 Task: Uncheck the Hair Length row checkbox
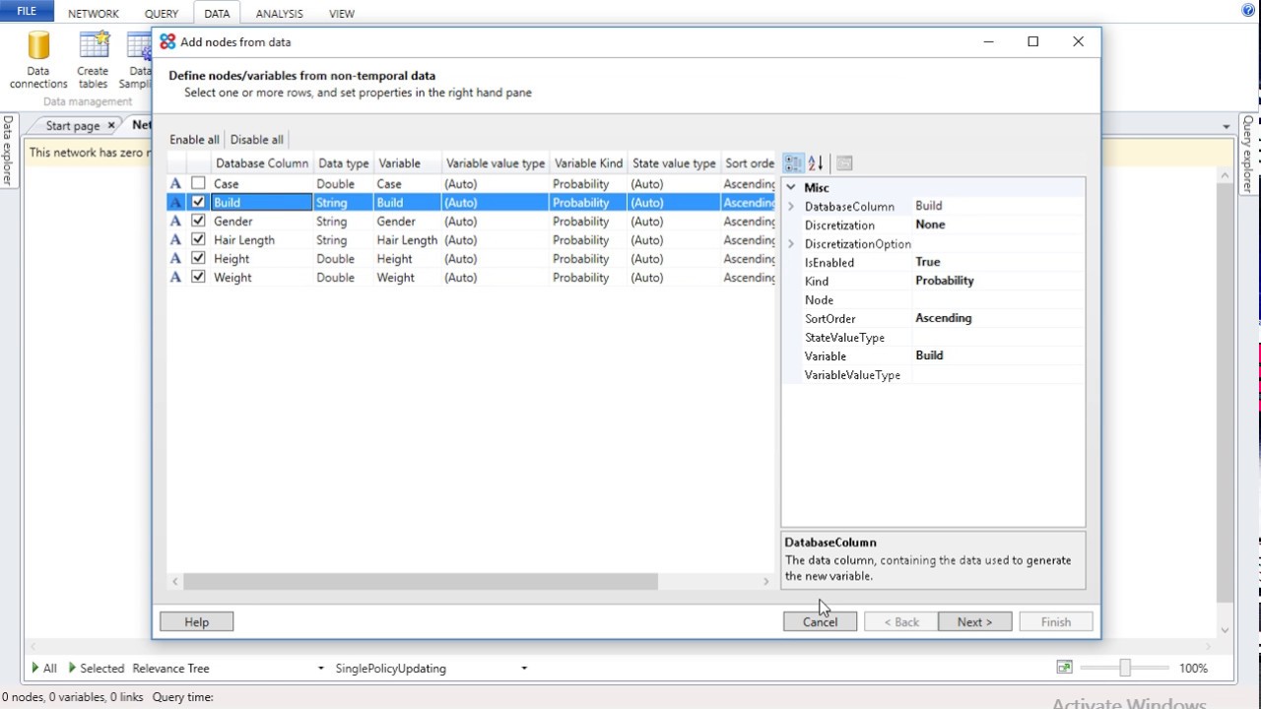click(198, 240)
